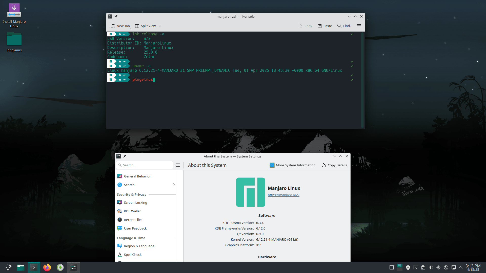This screenshot has height=273, width=486.
Task: Click the shield updates tray icon
Action: (408, 267)
